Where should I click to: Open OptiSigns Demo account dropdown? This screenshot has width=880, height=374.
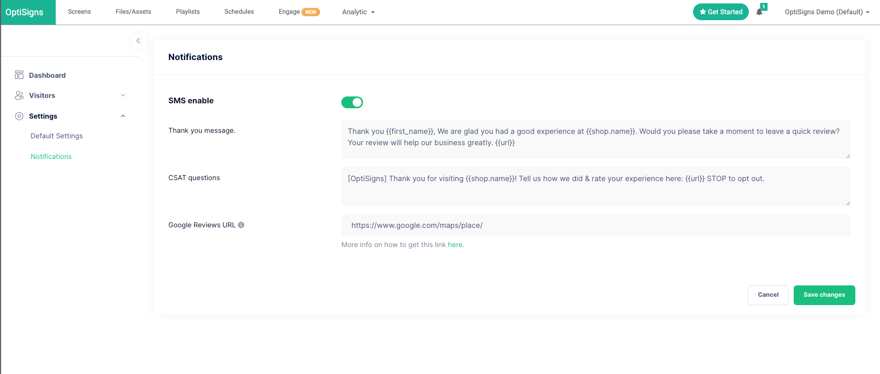point(827,12)
